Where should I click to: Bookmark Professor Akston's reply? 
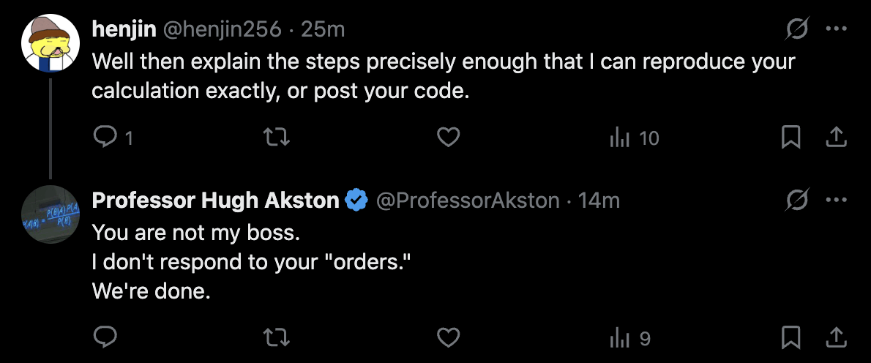click(x=790, y=337)
